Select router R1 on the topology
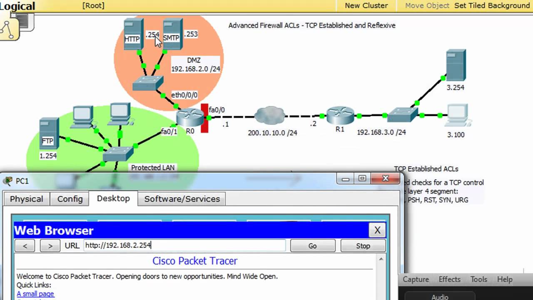This screenshot has height=300, width=533. tap(340, 115)
